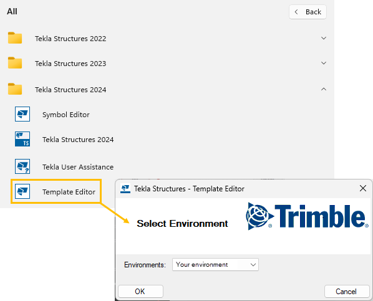Screen dimensions: 373x301
Task: Open the Environments dropdown
Action: tap(215, 265)
